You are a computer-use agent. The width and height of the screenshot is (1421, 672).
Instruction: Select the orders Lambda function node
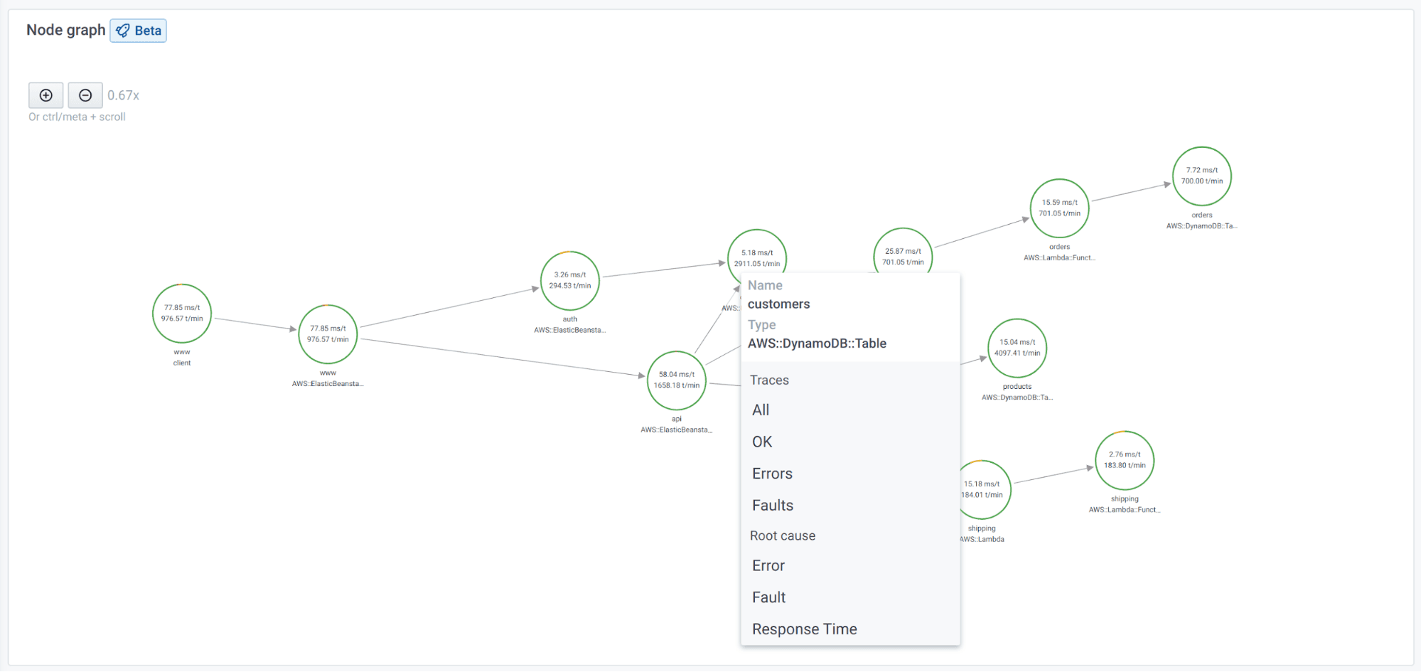pyautogui.click(x=1059, y=208)
